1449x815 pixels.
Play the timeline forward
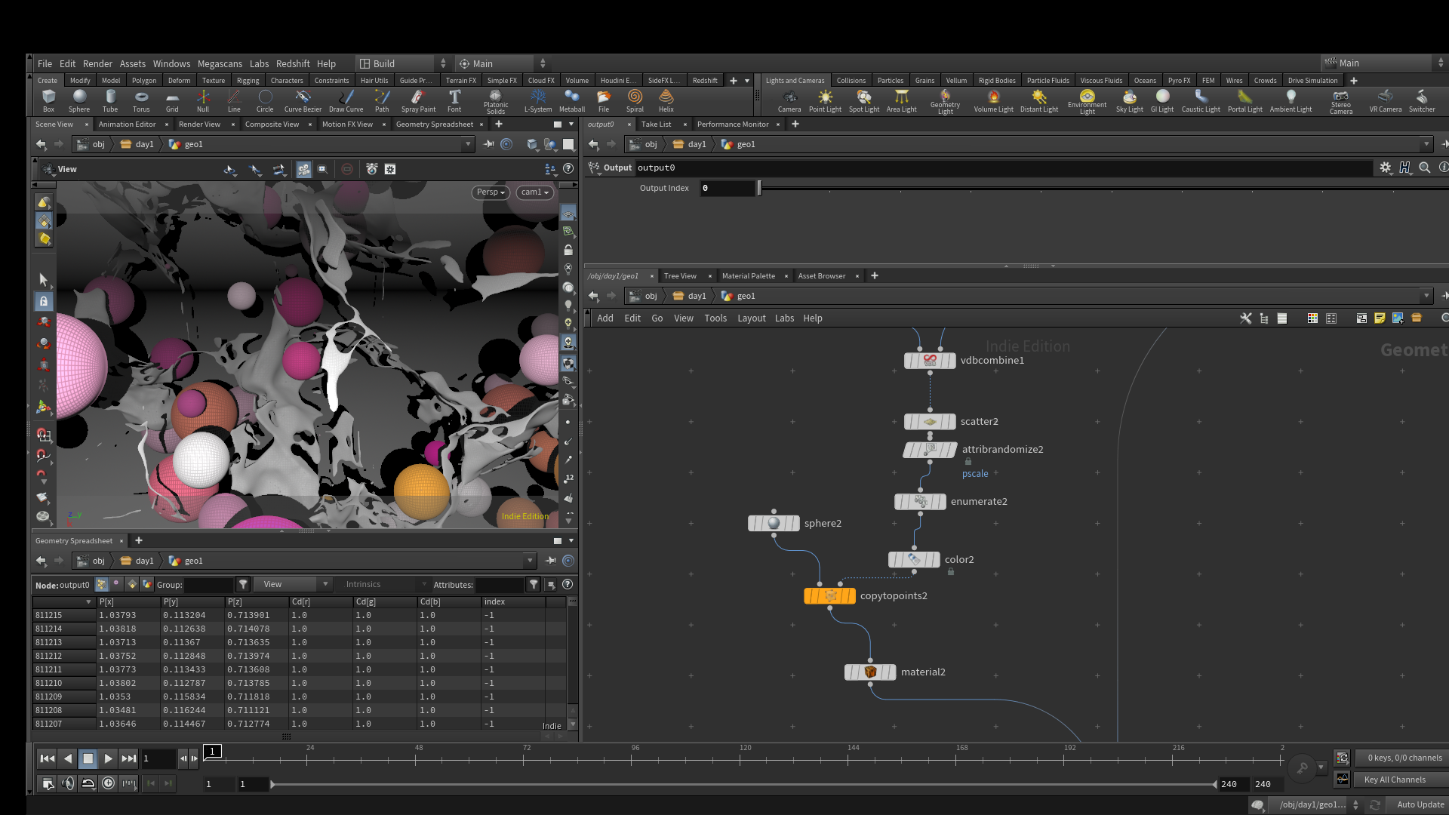[108, 758]
